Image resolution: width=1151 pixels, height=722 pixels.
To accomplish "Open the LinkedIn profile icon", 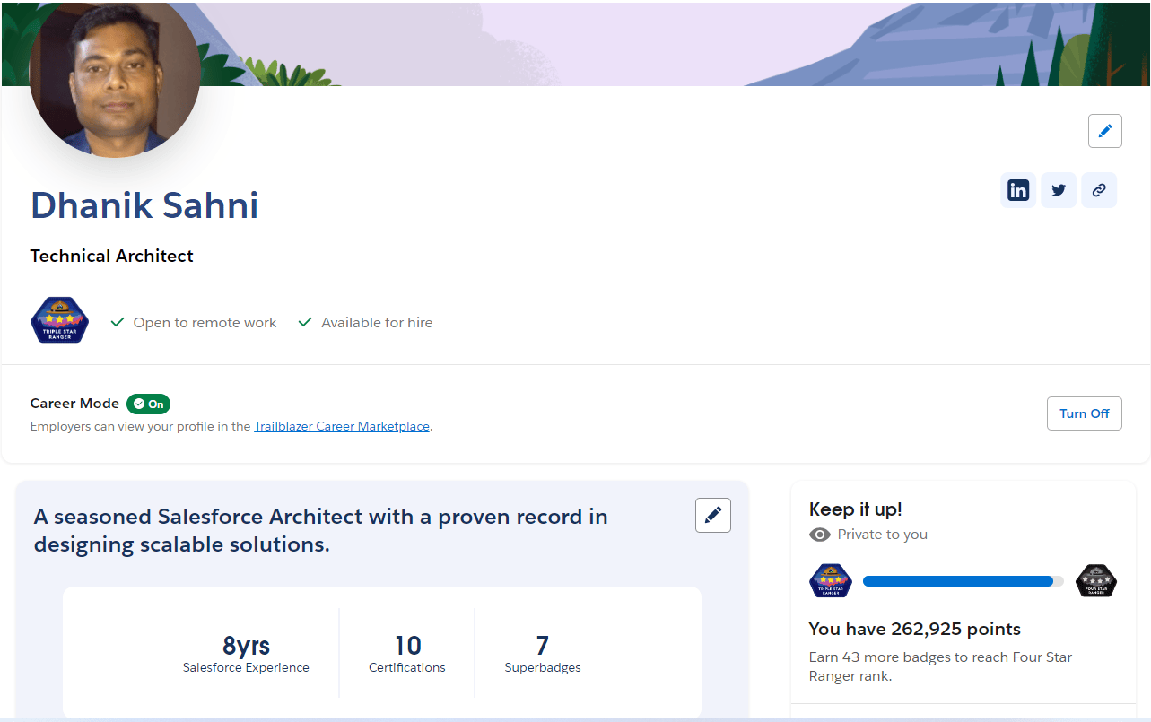I will (1018, 190).
